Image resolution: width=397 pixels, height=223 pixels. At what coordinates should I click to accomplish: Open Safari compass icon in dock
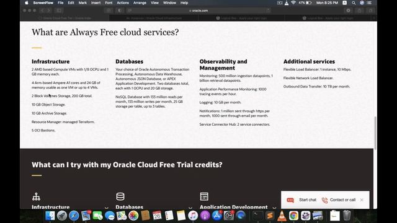(x=74, y=216)
